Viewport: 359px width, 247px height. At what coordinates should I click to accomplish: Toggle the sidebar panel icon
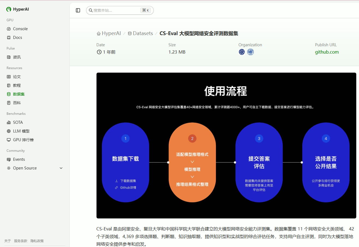[x=78, y=10]
